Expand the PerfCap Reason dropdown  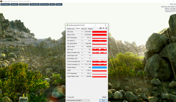(x=82, y=67)
